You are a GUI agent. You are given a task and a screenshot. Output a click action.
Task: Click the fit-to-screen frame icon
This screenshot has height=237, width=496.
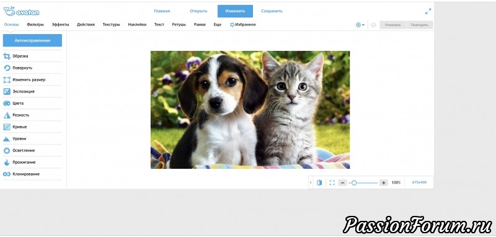click(x=332, y=182)
